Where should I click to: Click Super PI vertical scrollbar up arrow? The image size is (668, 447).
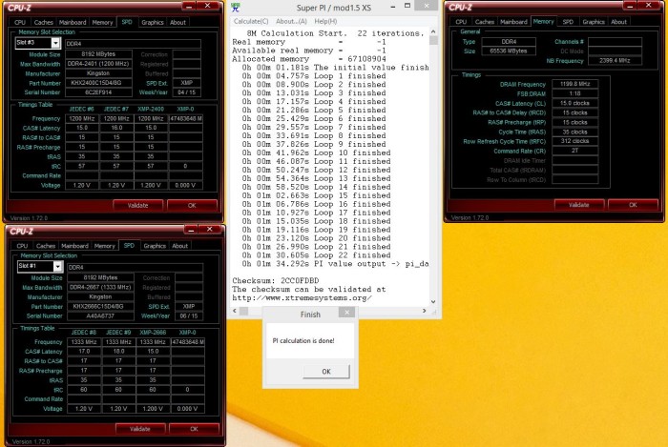coord(433,31)
